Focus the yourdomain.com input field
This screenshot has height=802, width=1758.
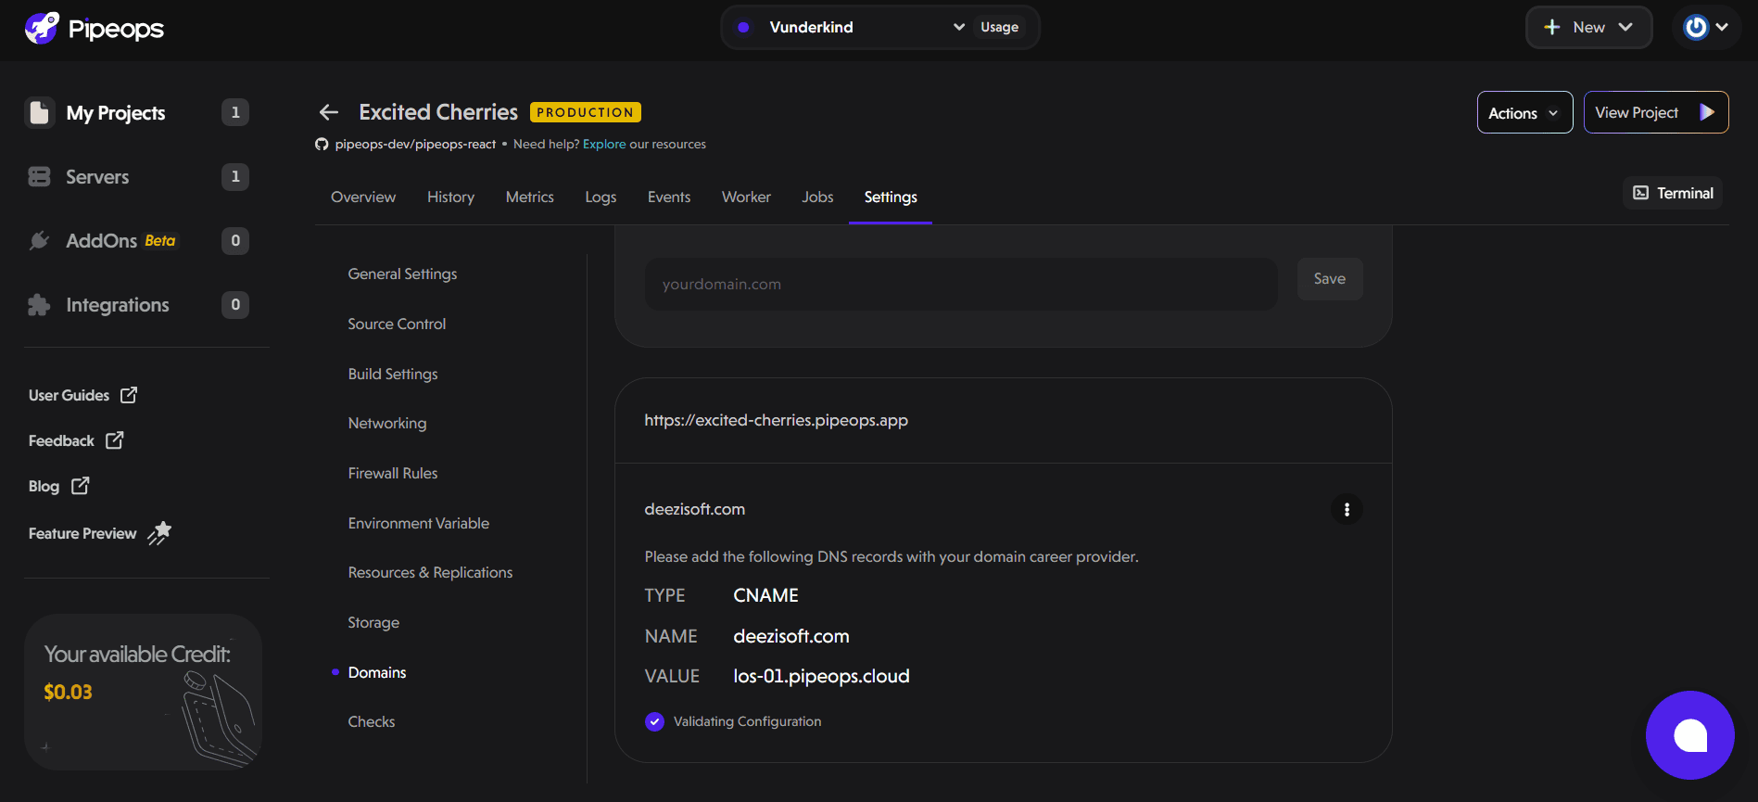[x=961, y=284]
